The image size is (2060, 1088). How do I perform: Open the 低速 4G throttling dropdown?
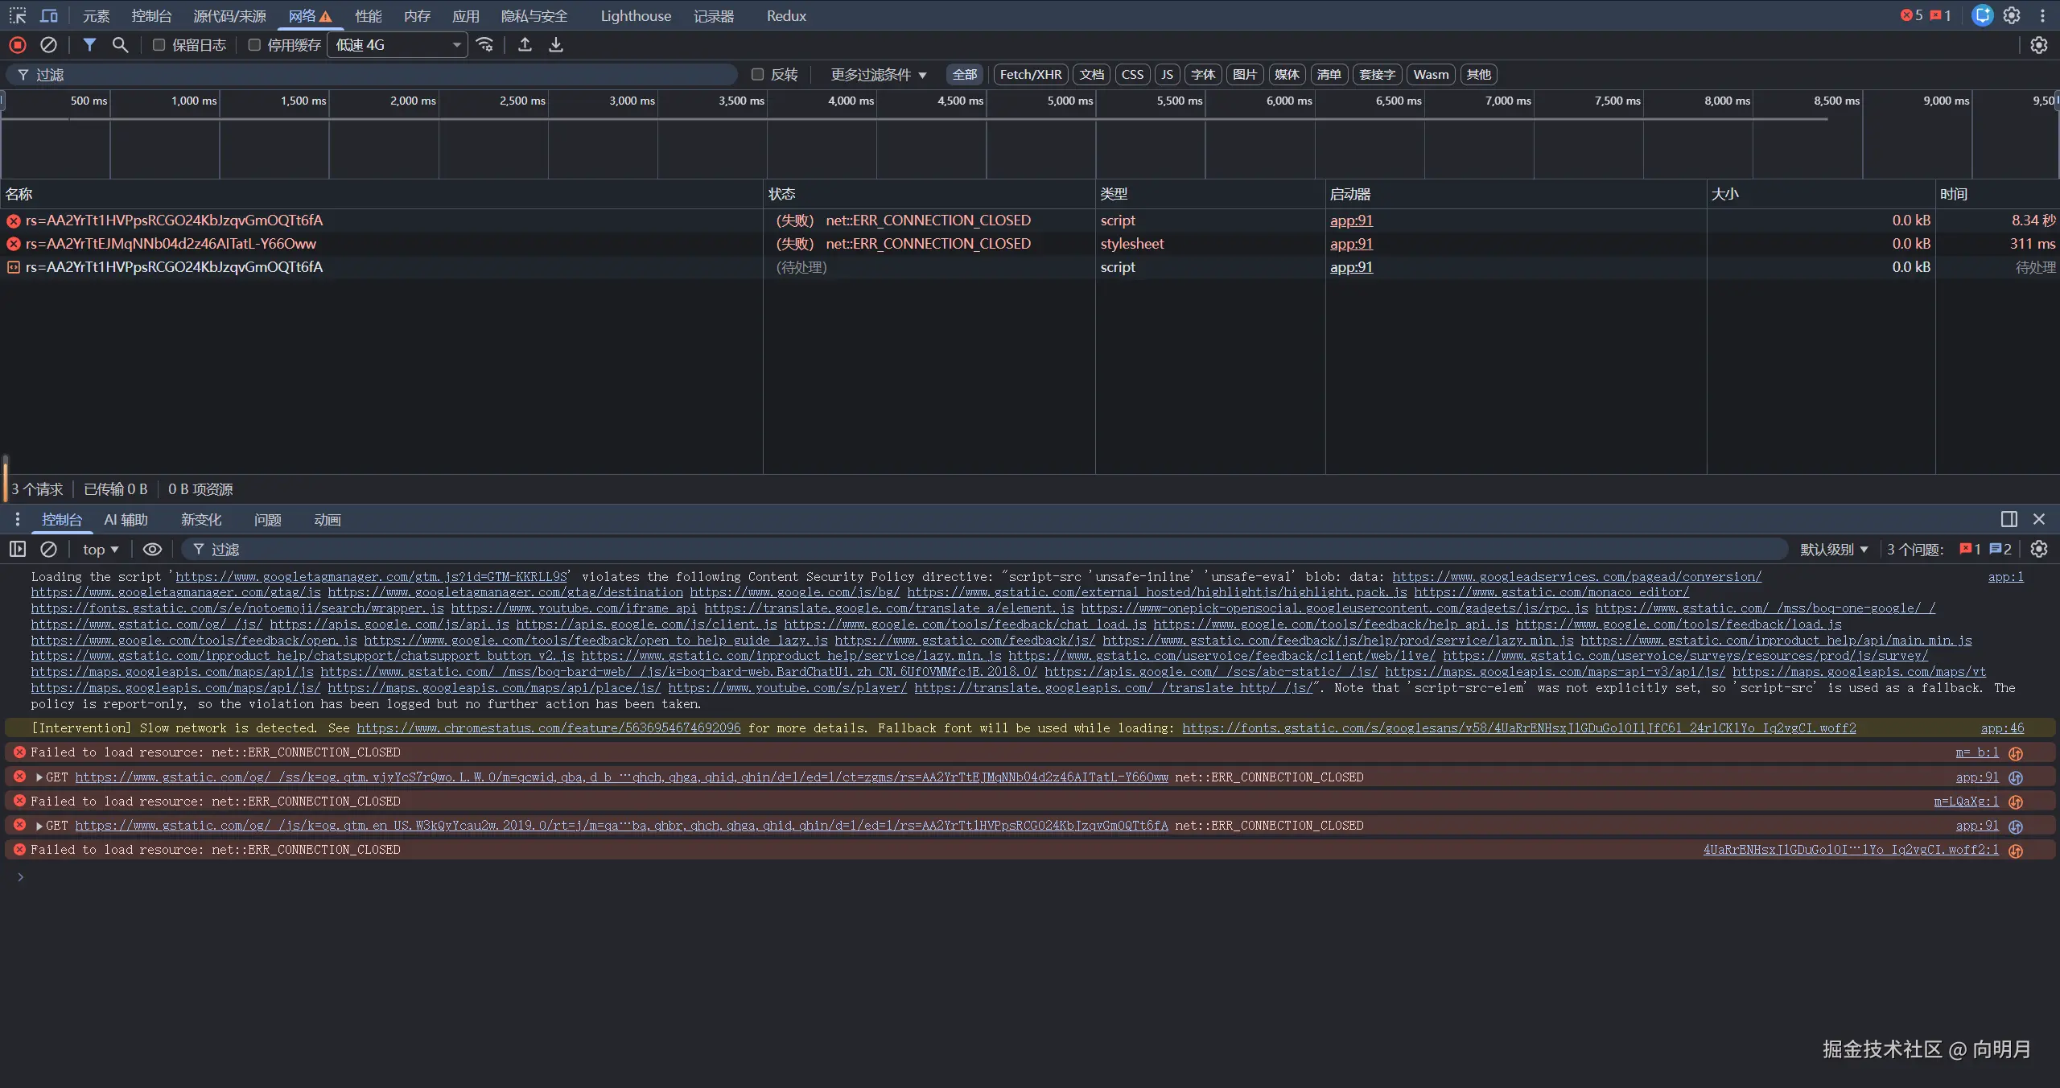(x=398, y=45)
